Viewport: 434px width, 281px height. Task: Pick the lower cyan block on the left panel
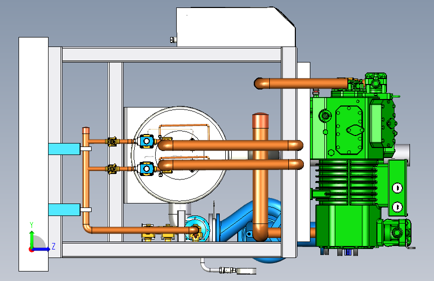(x=64, y=209)
